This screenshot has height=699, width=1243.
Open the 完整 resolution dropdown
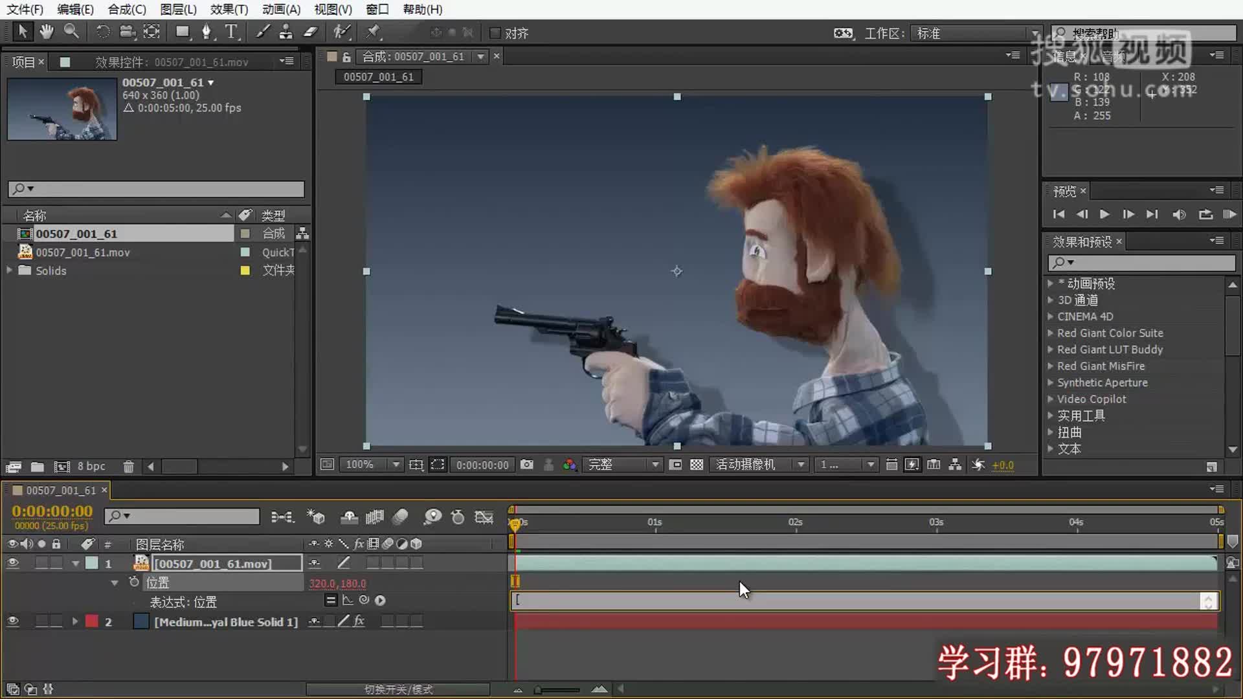[623, 465]
